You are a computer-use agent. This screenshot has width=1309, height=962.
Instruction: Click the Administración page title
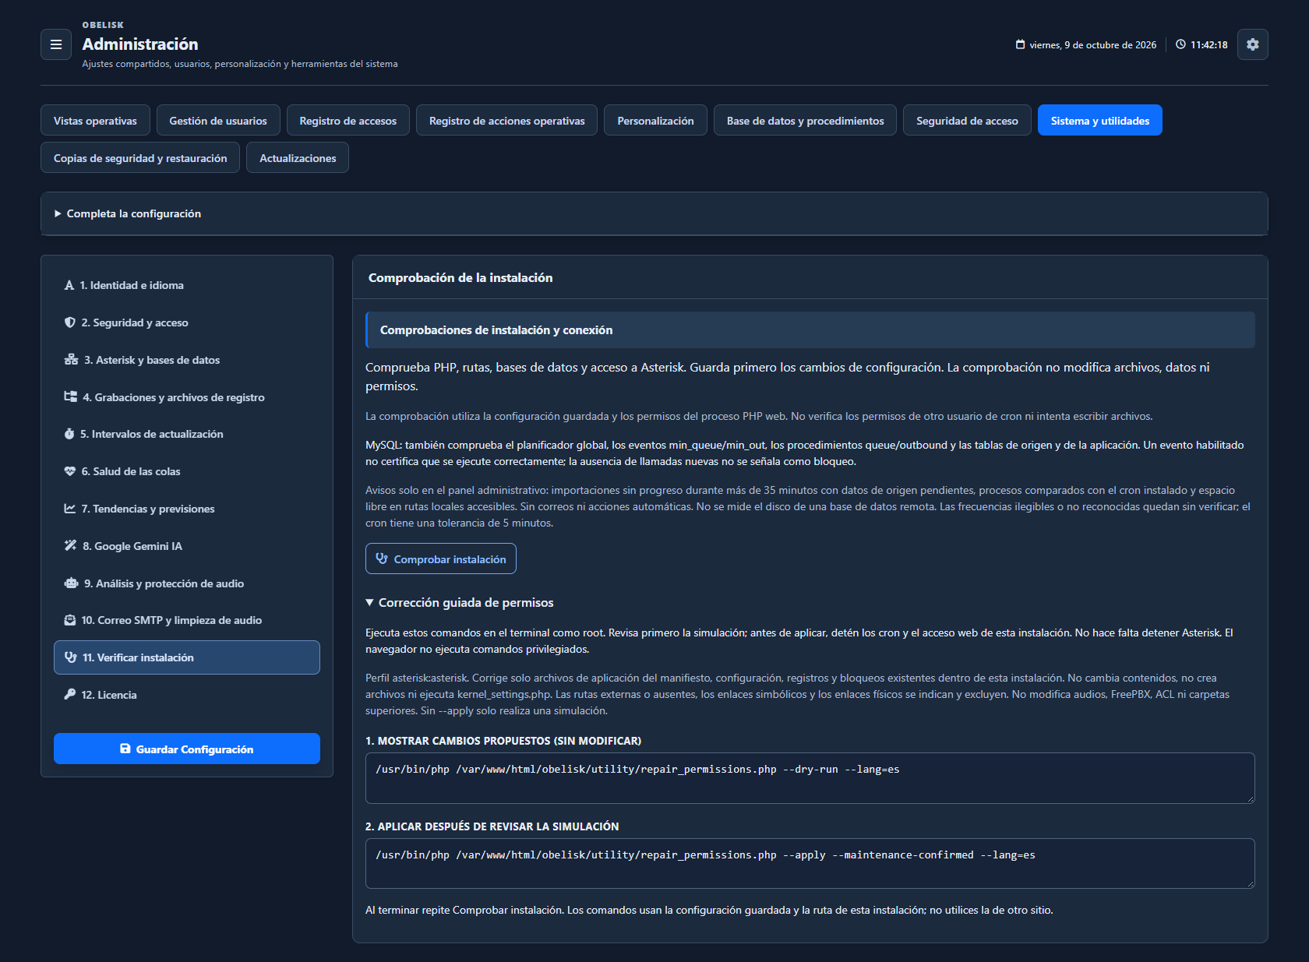pos(140,44)
